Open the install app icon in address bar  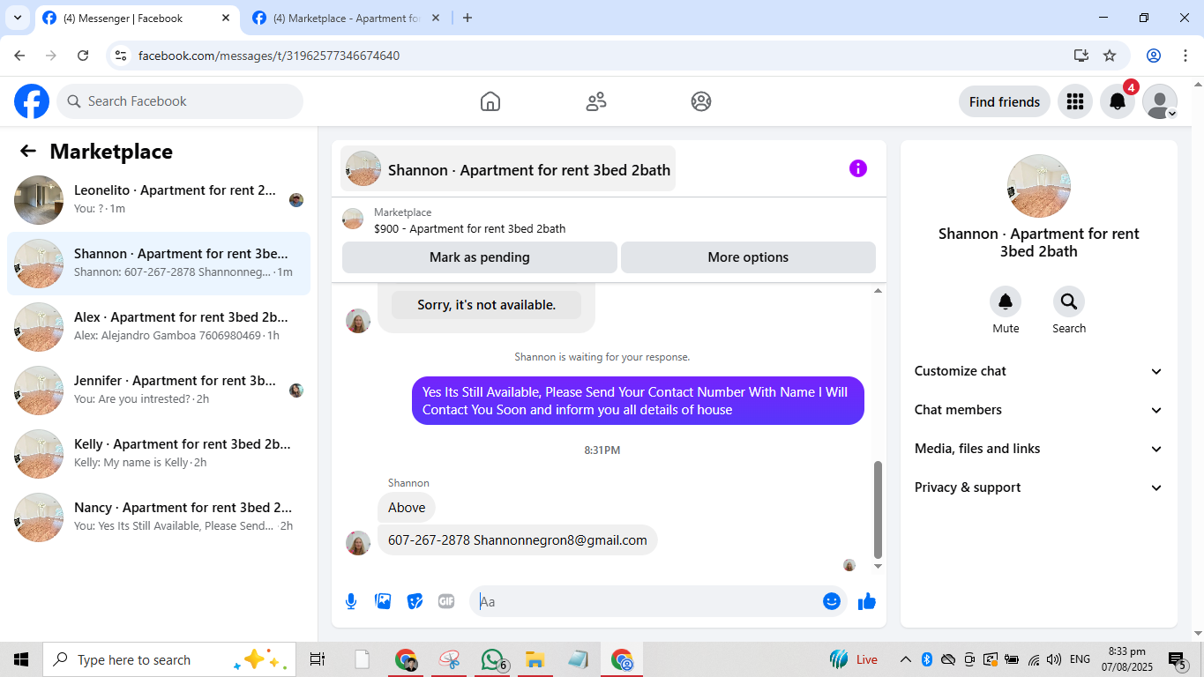pyautogui.click(x=1081, y=56)
